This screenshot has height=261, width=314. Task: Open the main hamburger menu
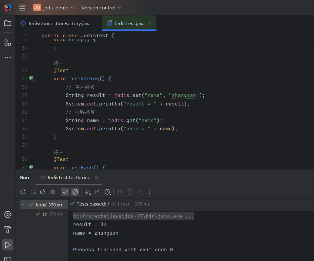point(22,8)
